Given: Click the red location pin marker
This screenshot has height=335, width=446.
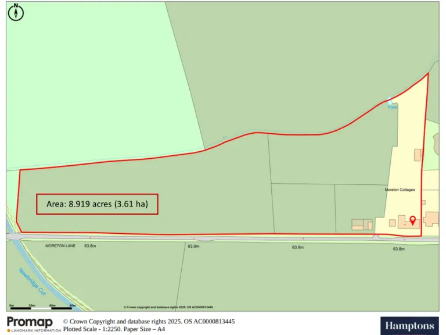Looking at the screenshot, I should [x=412, y=220].
